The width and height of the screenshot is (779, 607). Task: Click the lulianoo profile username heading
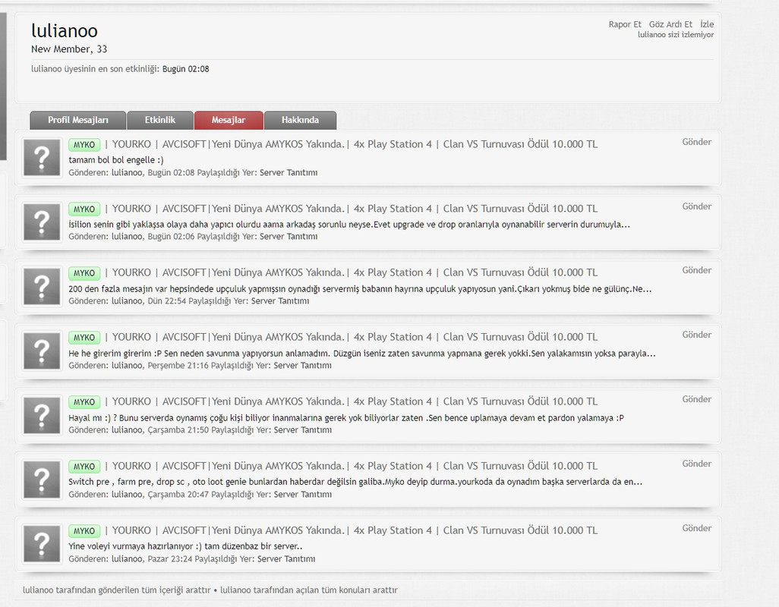[x=65, y=31]
